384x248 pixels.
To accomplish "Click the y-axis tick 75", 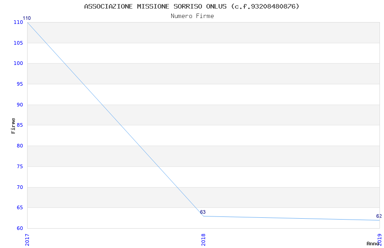I will tap(20, 167).
